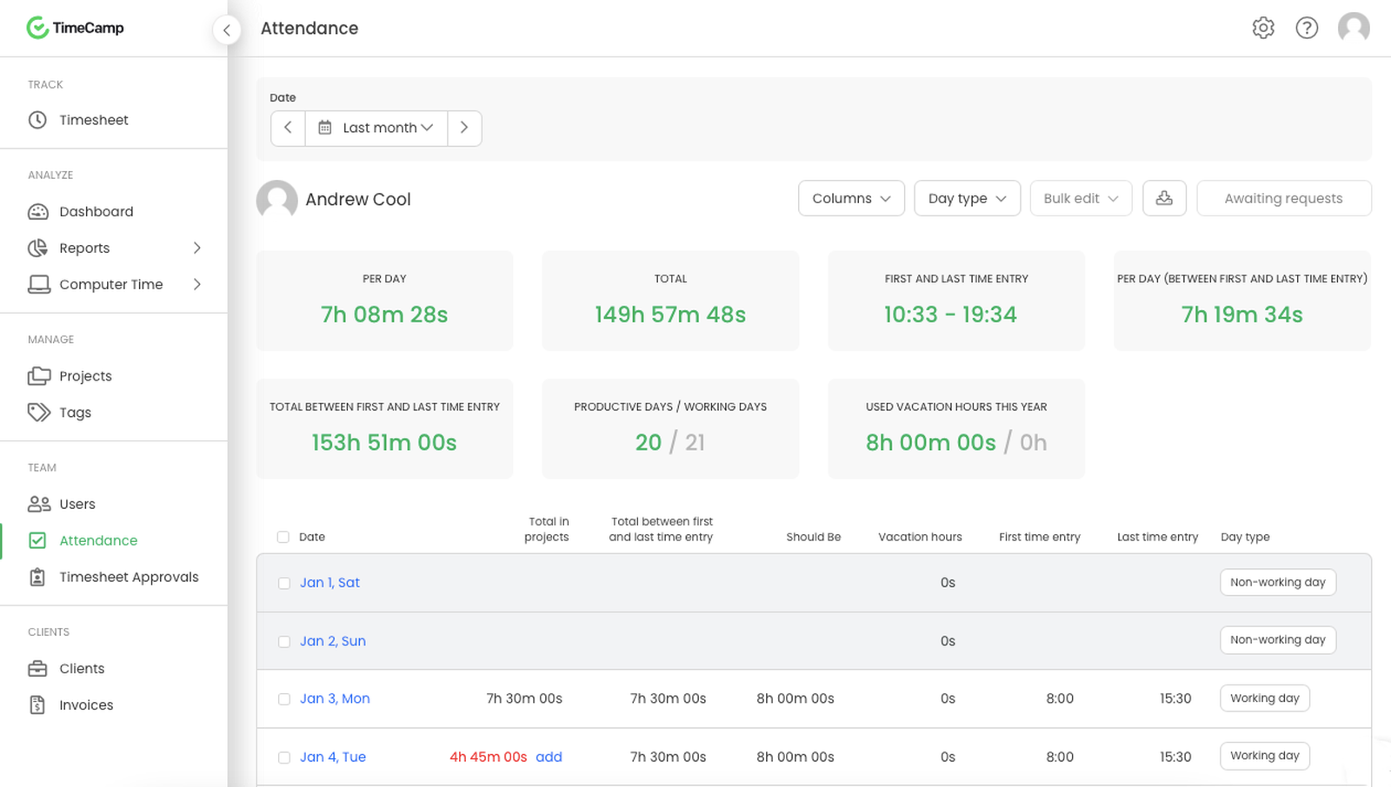The image size is (1391, 787).
Task: Check the select-all checkbox in table header
Action: tap(283, 537)
